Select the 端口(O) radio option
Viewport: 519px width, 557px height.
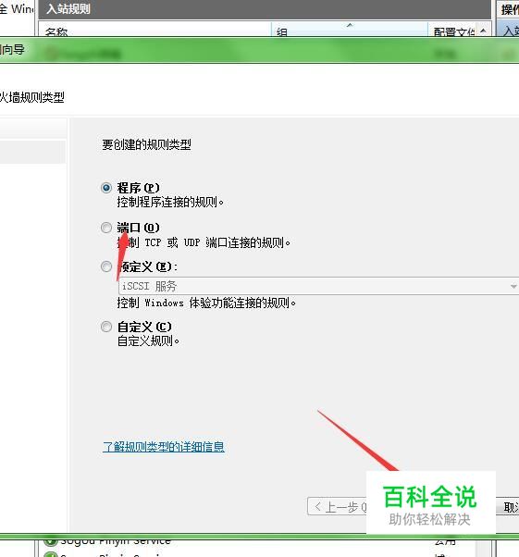click(105, 228)
